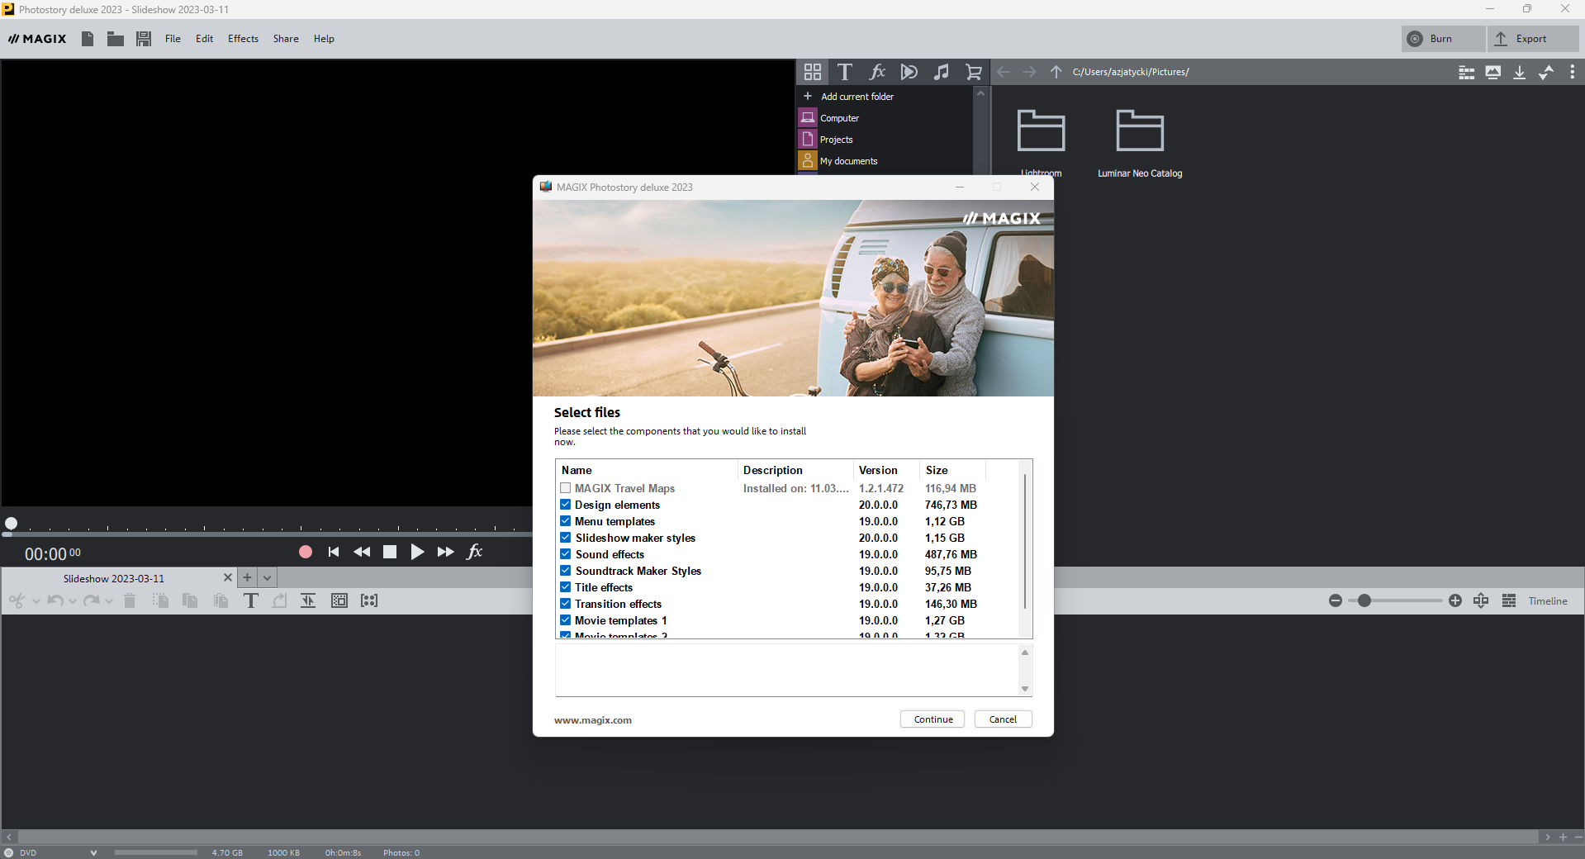Click the open project folder icon

click(x=116, y=39)
